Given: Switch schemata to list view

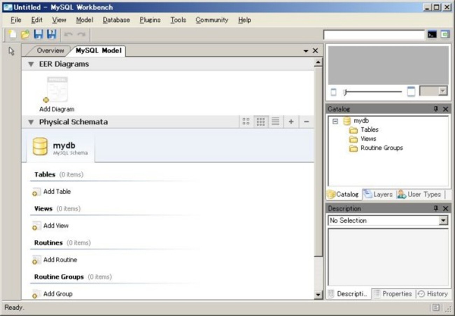Looking at the screenshot, I should (x=275, y=121).
